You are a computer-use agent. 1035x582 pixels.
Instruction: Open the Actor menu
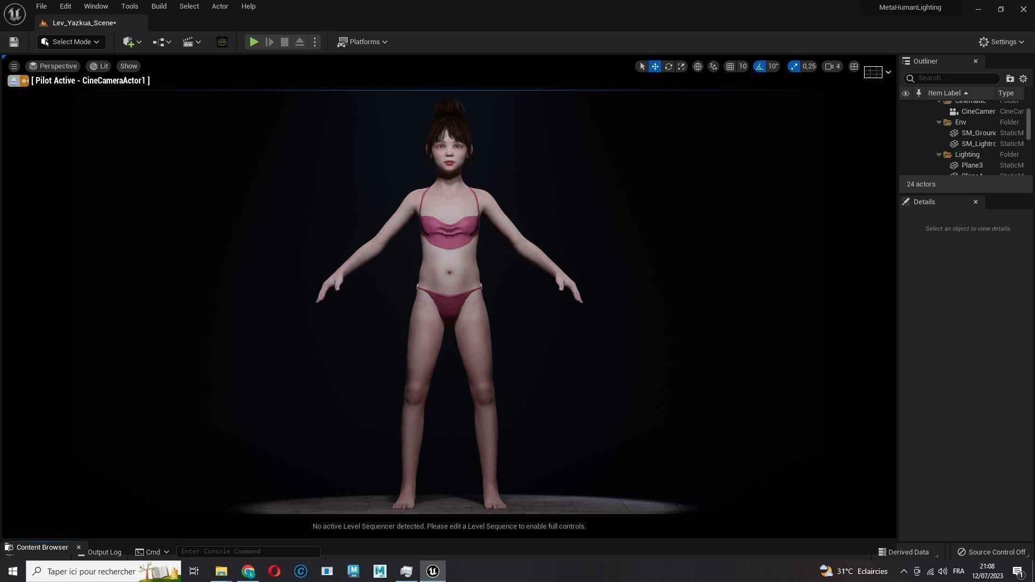[x=219, y=6]
